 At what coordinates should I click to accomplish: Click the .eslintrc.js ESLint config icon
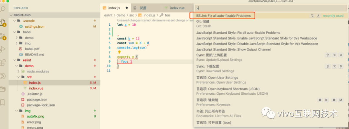(x=23, y=94)
